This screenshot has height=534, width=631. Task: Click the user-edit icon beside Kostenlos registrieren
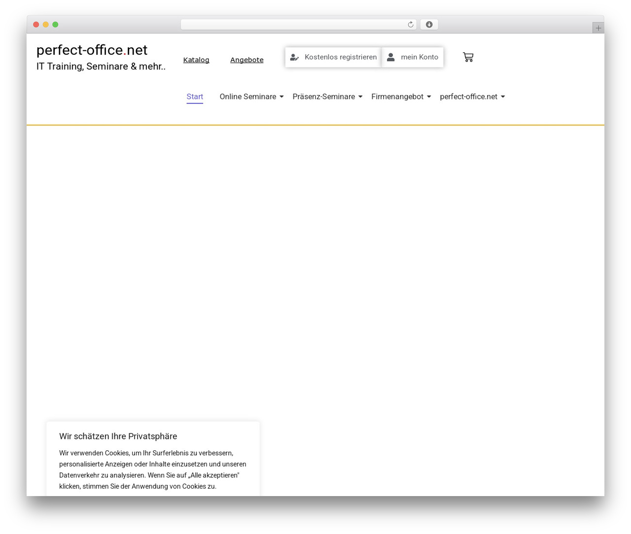click(x=294, y=57)
